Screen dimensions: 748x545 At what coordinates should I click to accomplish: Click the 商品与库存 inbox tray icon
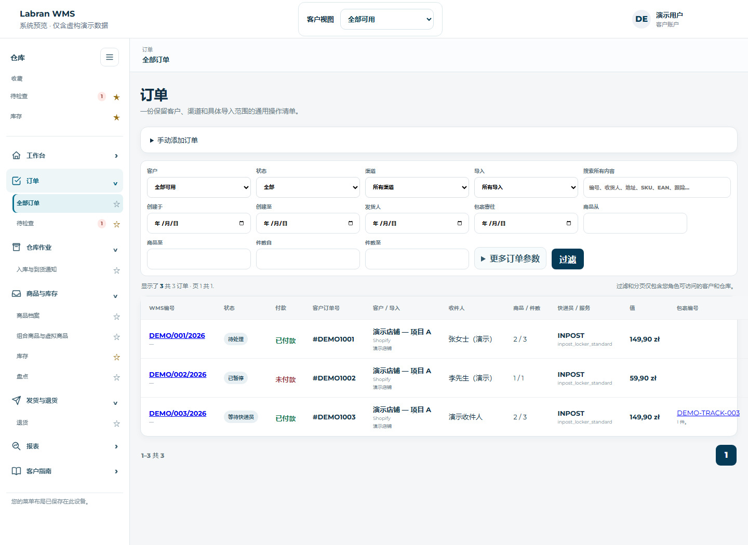click(x=17, y=293)
